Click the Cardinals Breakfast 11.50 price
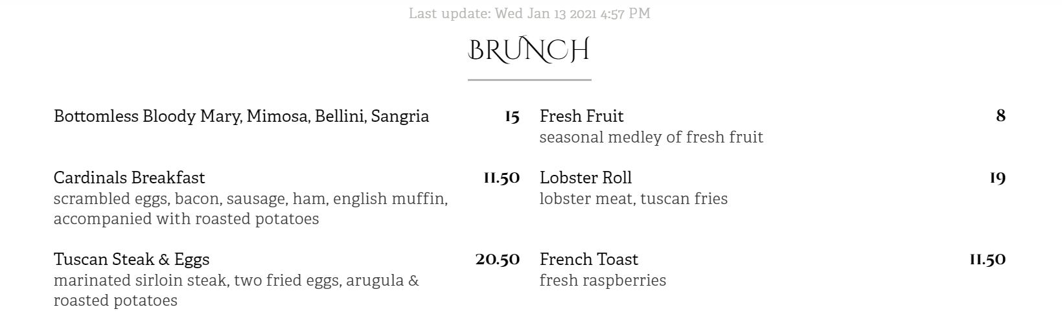 pyautogui.click(x=502, y=177)
